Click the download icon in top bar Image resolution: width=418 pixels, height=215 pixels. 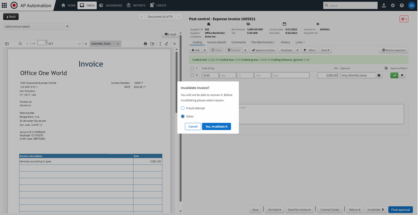tap(384, 5)
